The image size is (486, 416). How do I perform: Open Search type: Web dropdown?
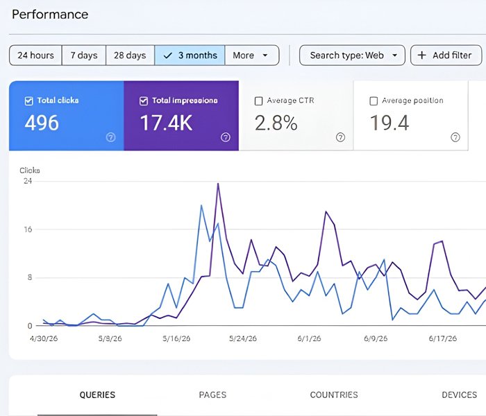point(352,55)
